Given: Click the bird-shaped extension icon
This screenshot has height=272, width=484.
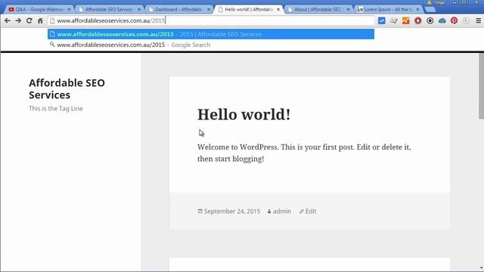Looking at the screenshot, I should (x=393, y=20).
